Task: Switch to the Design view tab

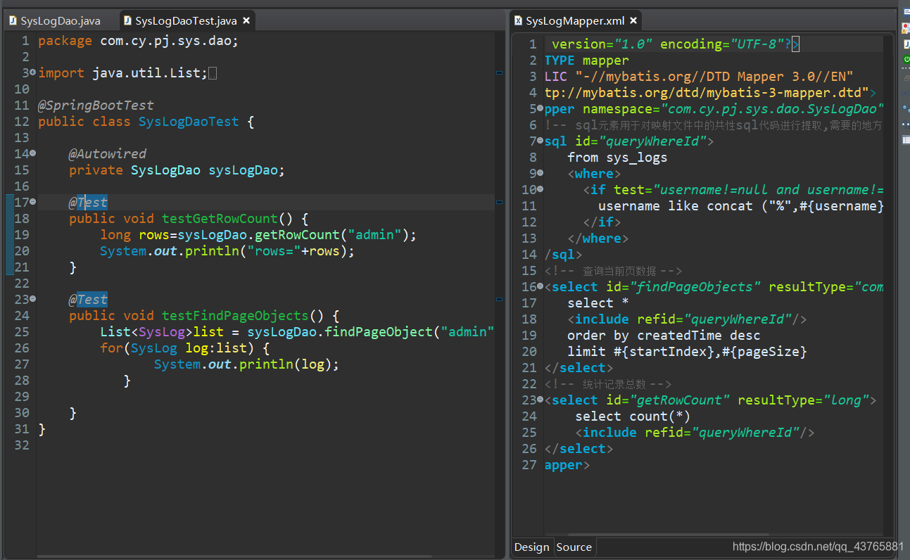Action: click(x=532, y=547)
